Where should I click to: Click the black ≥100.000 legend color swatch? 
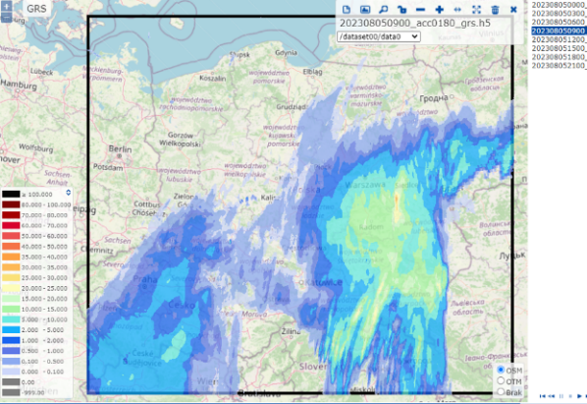(x=11, y=194)
